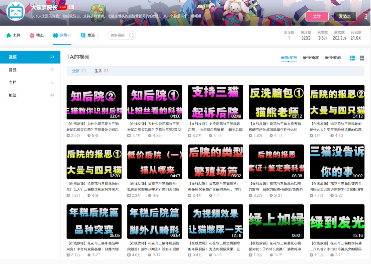Sort videos by 最多收藏
This screenshot has height=264, width=371.
click(x=333, y=57)
